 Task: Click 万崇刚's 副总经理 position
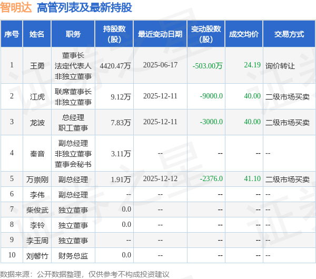coord(73,180)
